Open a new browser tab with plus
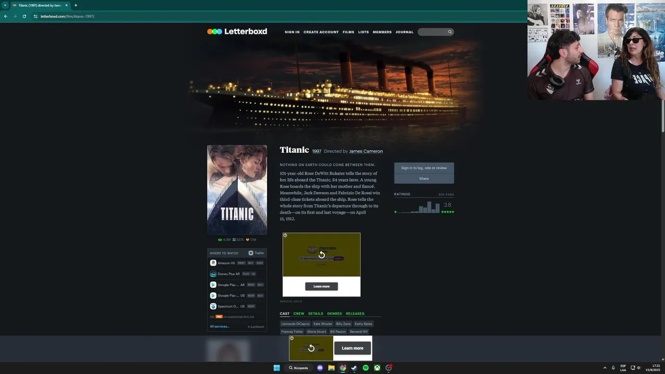This screenshot has height=374, width=665. [x=75, y=5]
